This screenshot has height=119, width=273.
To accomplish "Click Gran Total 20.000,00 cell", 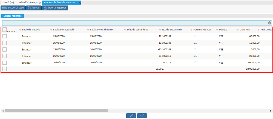I will pyautogui.click(x=254, y=56).
